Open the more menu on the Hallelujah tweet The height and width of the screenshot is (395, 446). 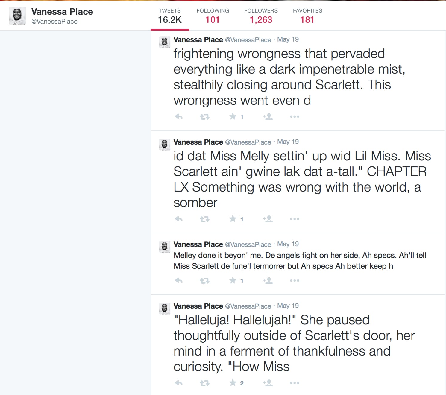pos(295,383)
